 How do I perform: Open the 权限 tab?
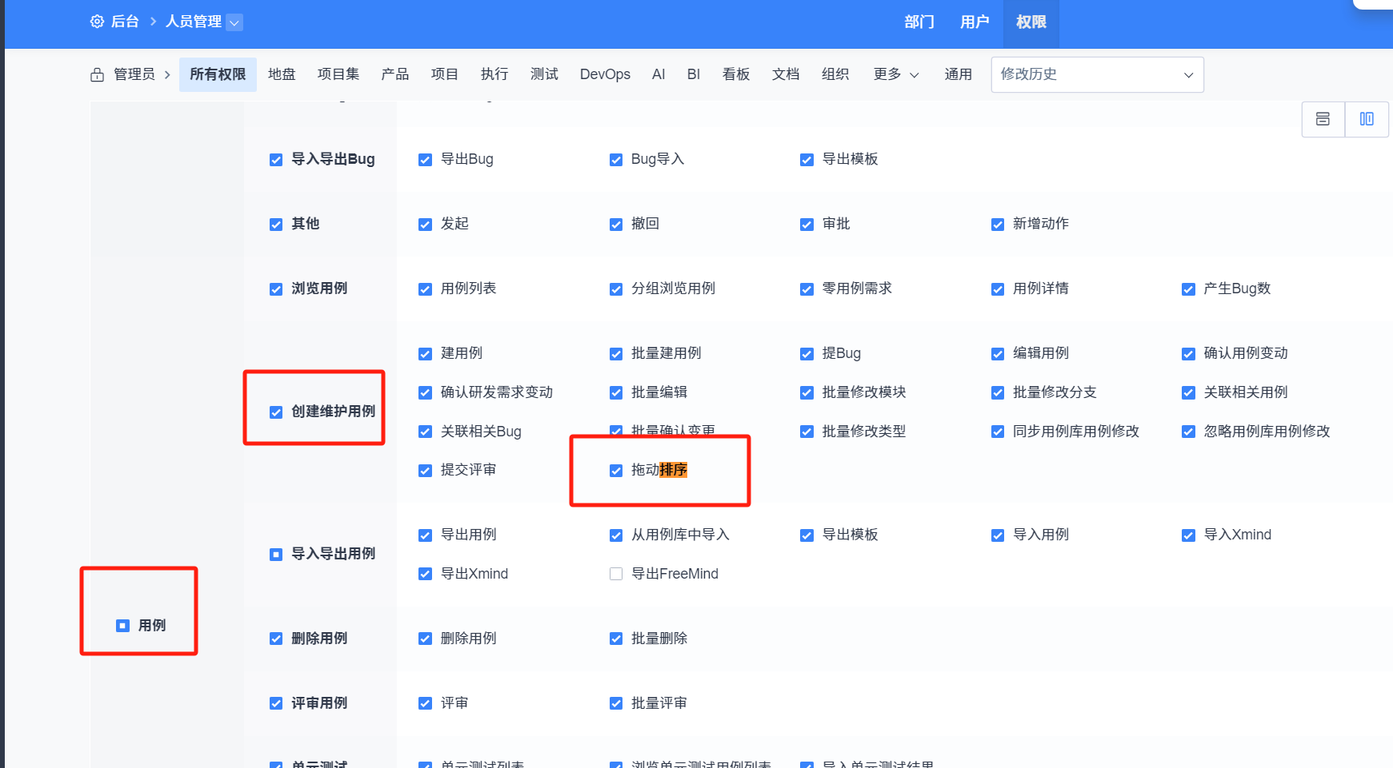pos(1031,22)
